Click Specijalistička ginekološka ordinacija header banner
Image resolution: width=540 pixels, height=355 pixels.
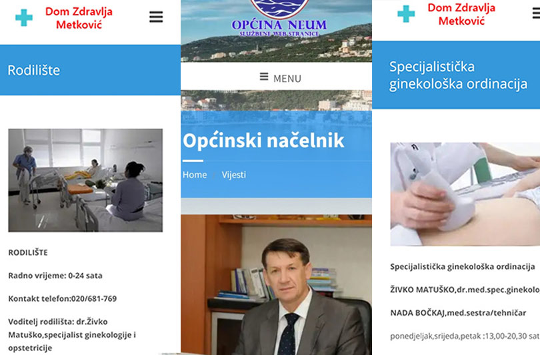[456, 75]
